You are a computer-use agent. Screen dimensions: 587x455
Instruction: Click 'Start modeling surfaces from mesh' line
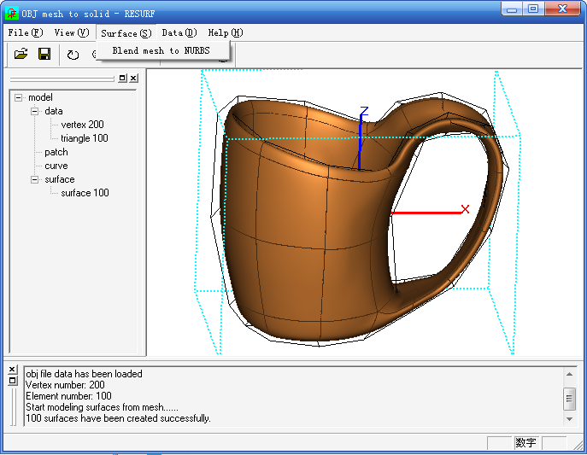point(102,407)
